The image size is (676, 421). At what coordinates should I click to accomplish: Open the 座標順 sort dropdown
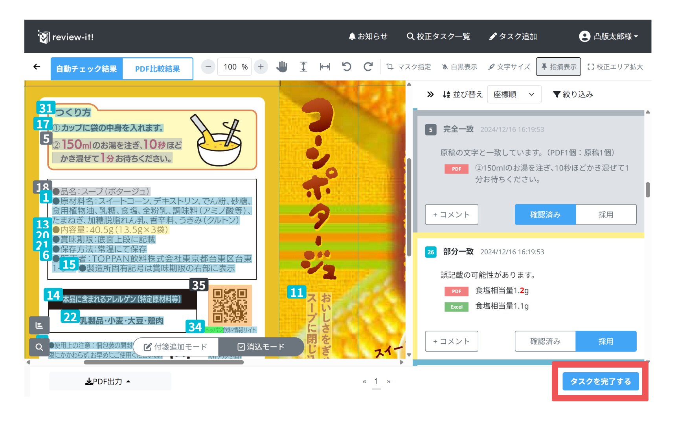click(514, 94)
